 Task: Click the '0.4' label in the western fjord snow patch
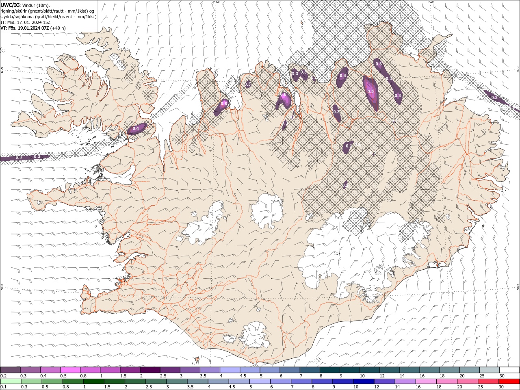[x=136, y=129]
